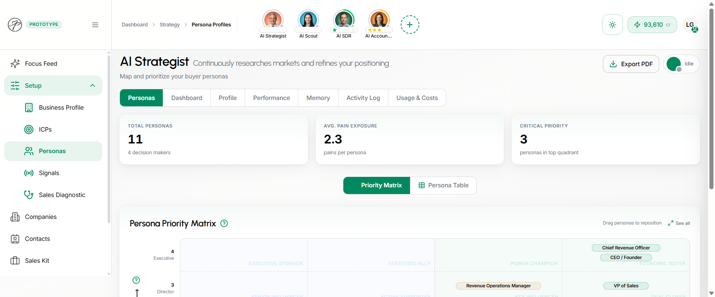Go to Strategy breadcrumb
The image size is (715, 297).
point(169,25)
